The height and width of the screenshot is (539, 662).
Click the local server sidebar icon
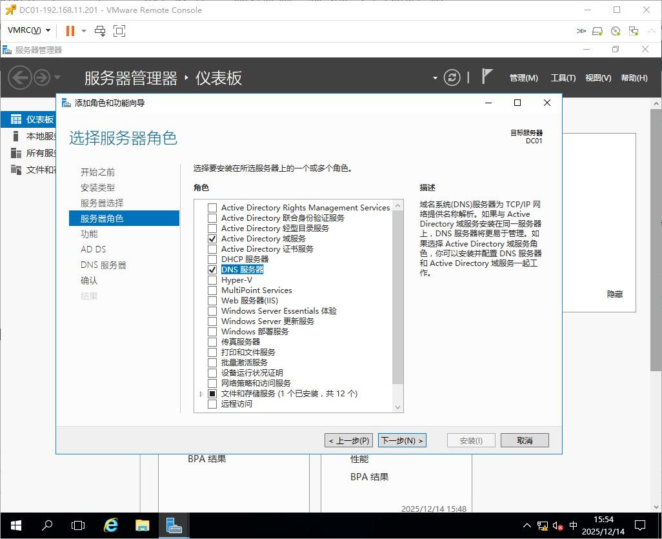pyautogui.click(x=15, y=136)
